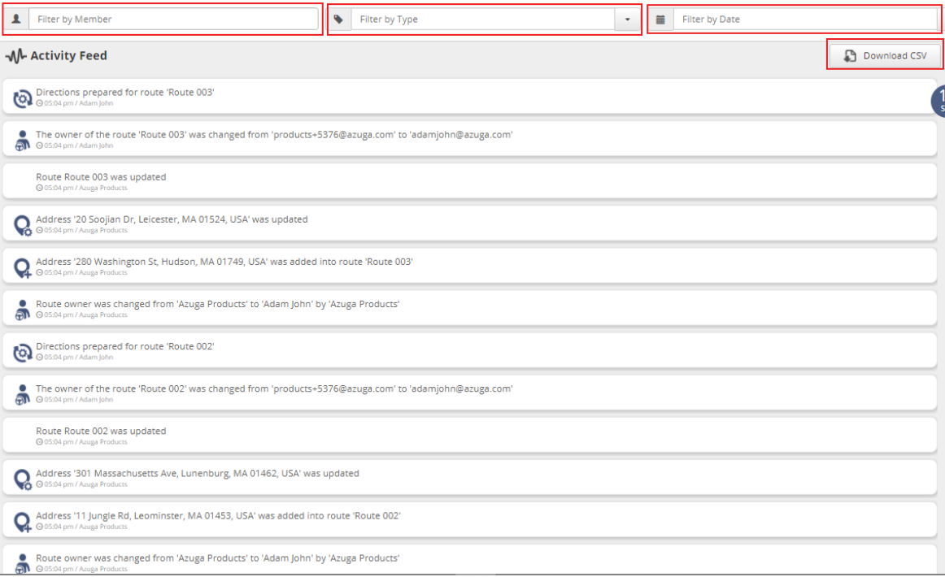Click timestamp under 'Directions prepared for route Route 003'
This screenshot has height=577, width=945.
point(74,103)
